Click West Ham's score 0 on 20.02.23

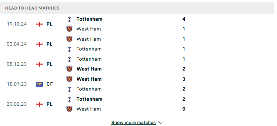184,109
